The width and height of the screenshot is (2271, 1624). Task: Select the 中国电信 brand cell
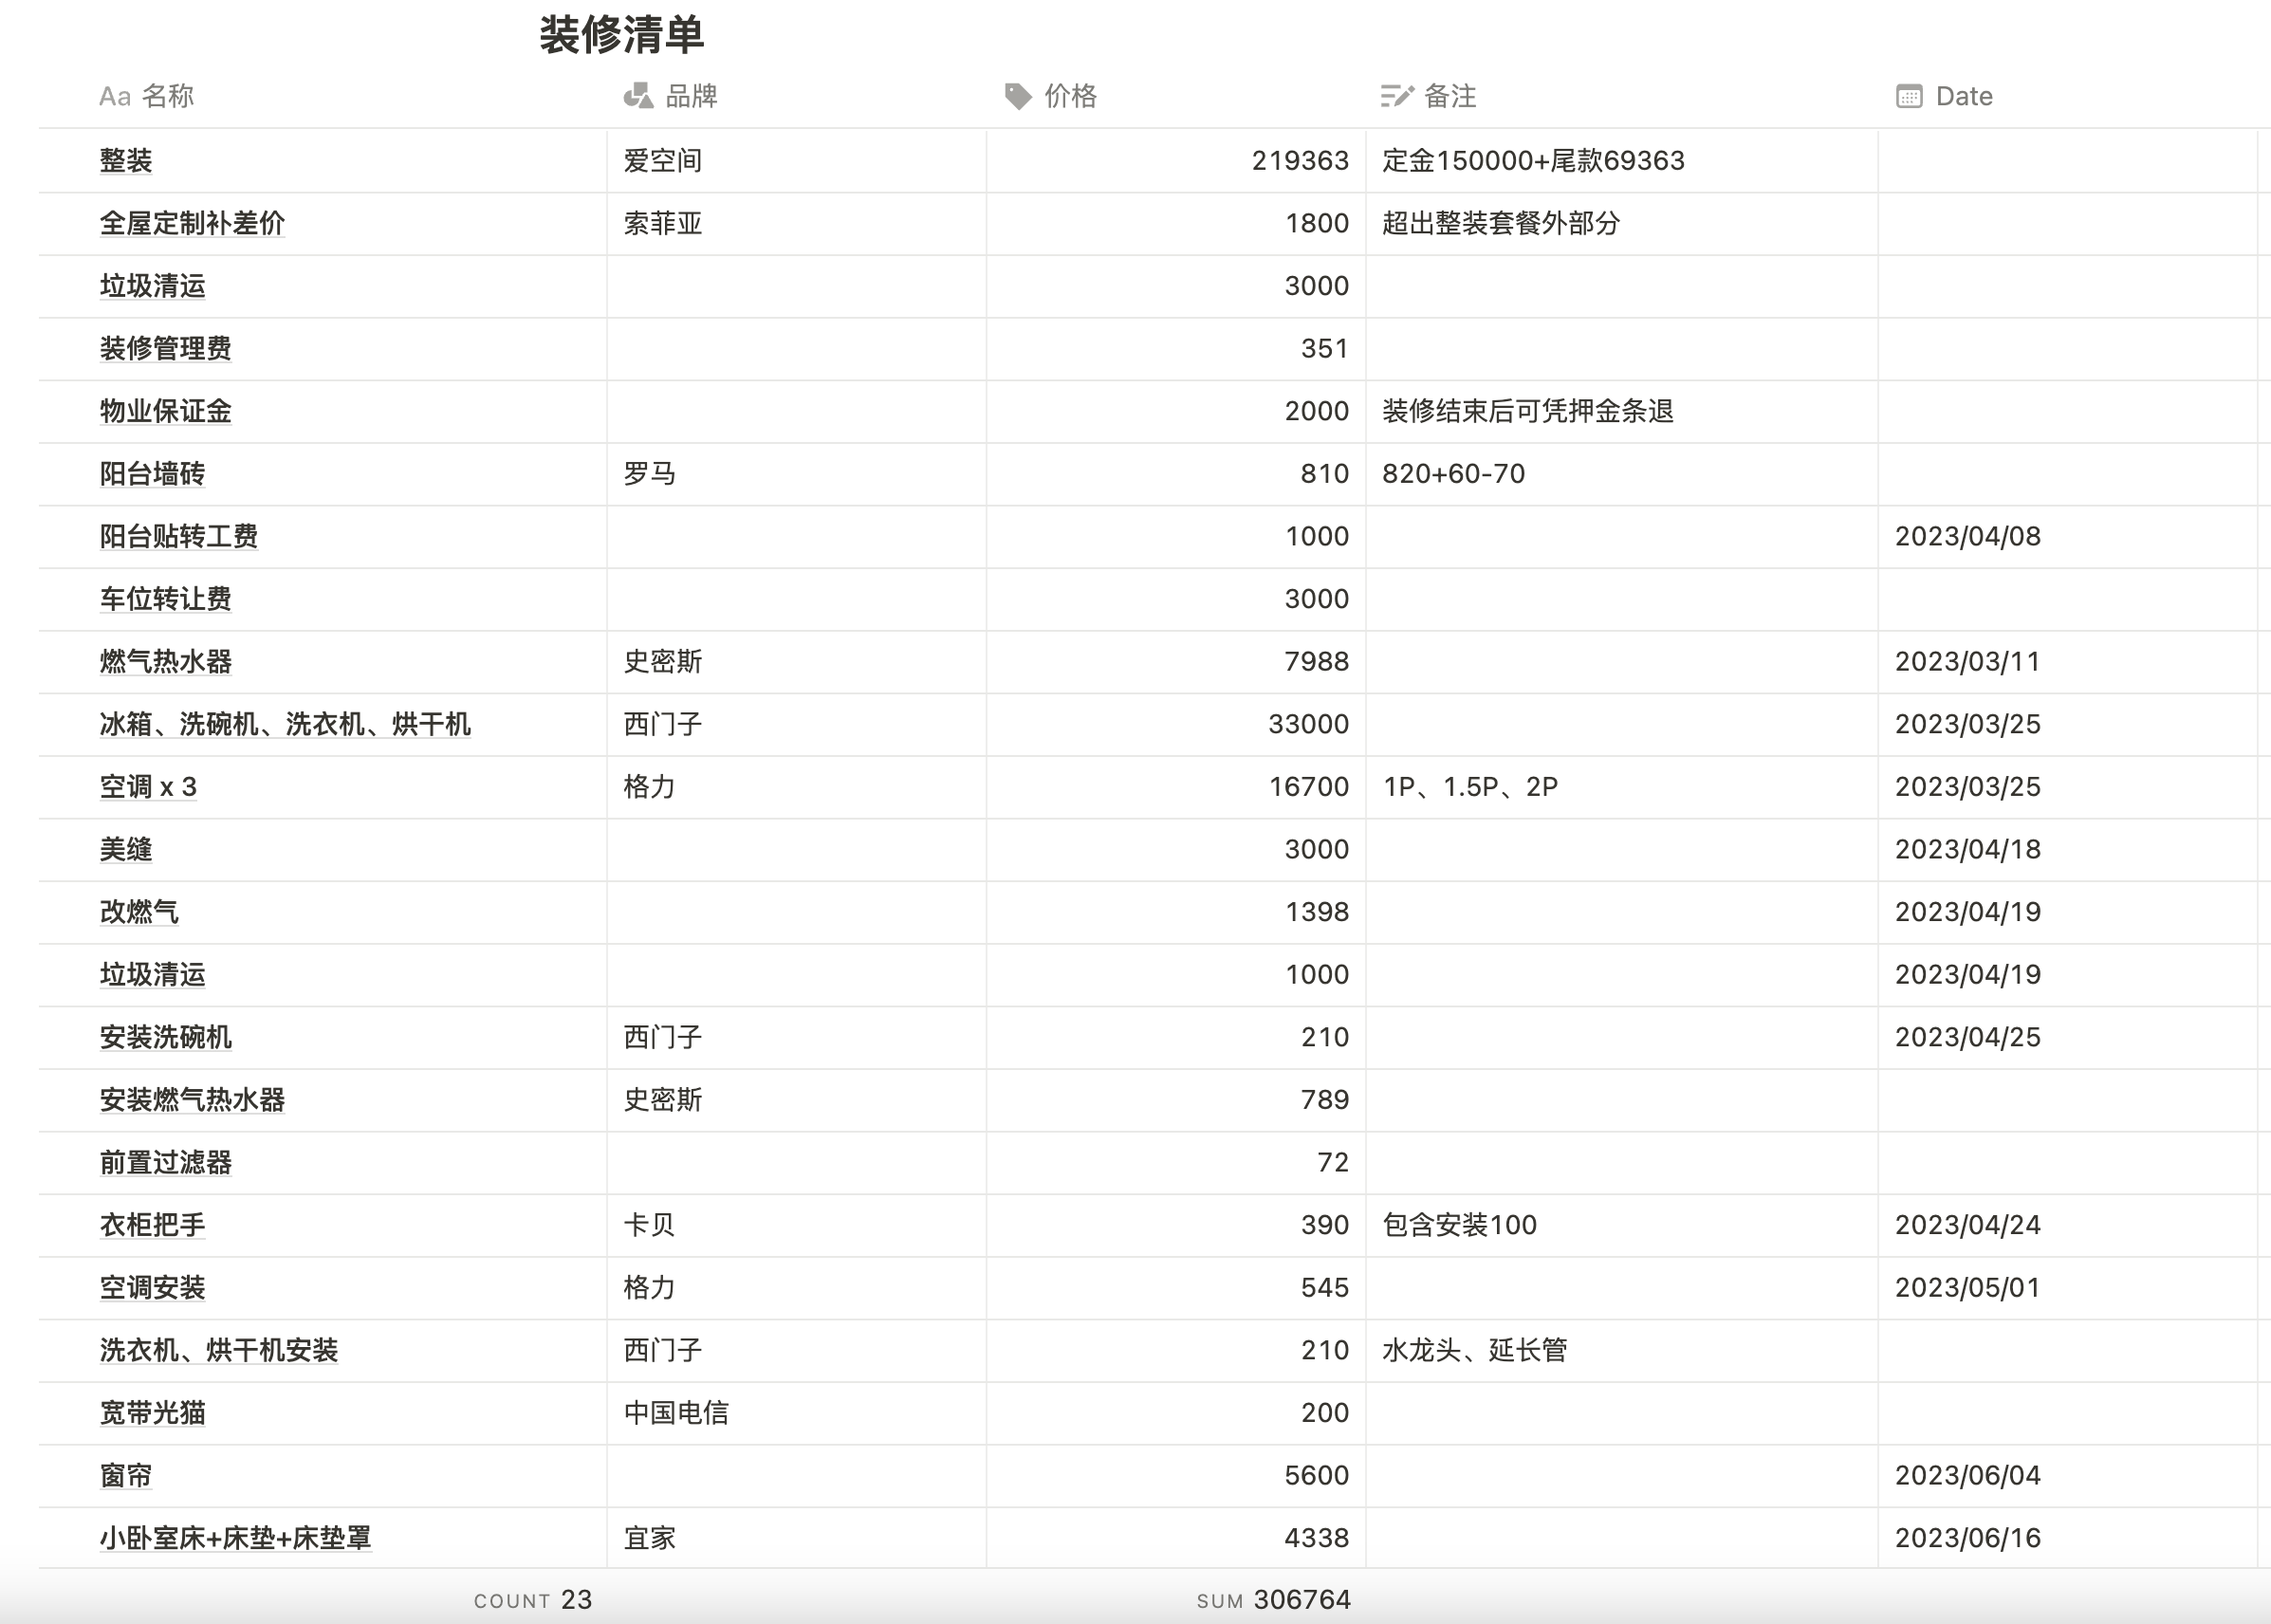pyautogui.click(x=676, y=1413)
